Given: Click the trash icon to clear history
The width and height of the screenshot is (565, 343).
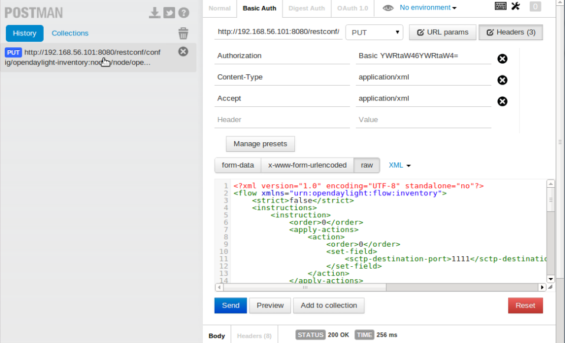Looking at the screenshot, I should point(183,33).
